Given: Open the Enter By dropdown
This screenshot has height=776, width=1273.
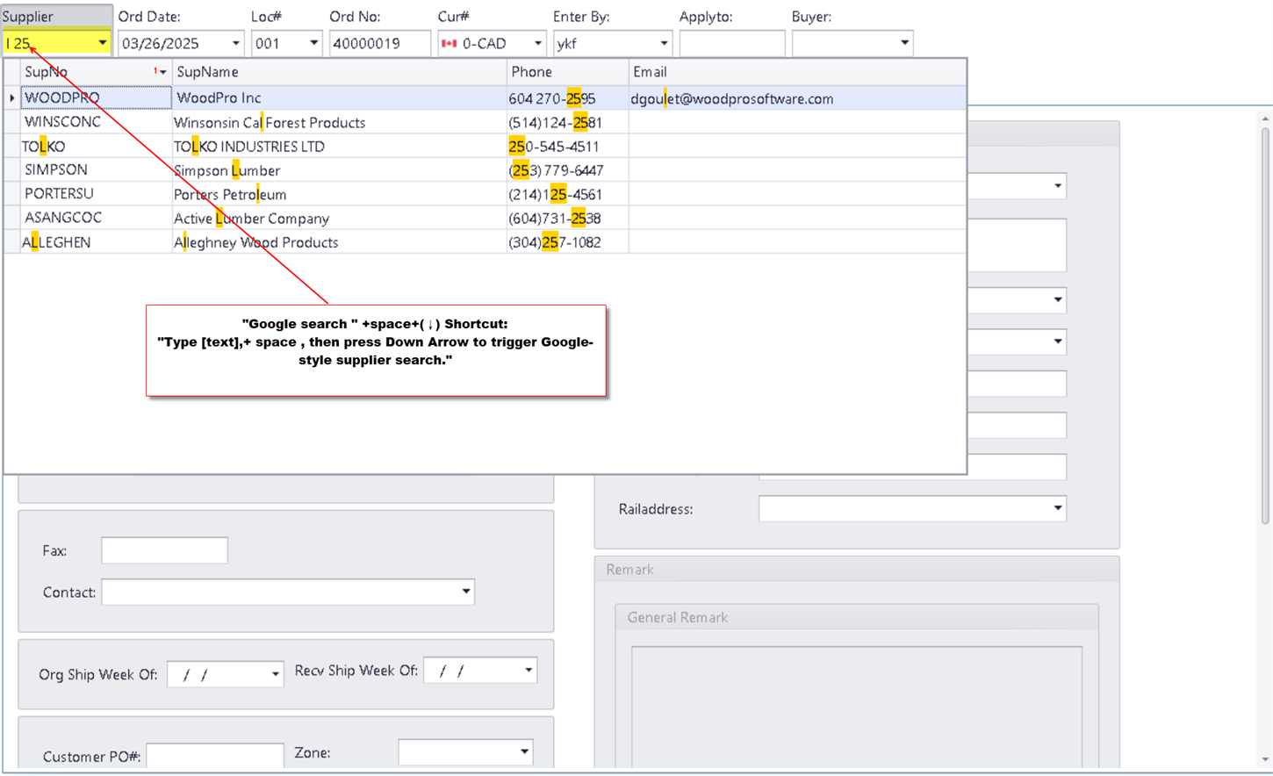Looking at the screenshot, I should click(663, 43).
